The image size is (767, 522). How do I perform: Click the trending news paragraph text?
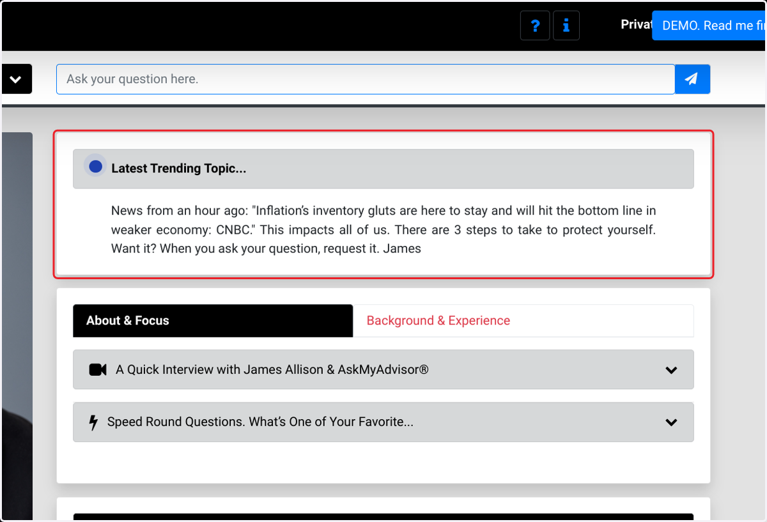[x=383, y=229]
